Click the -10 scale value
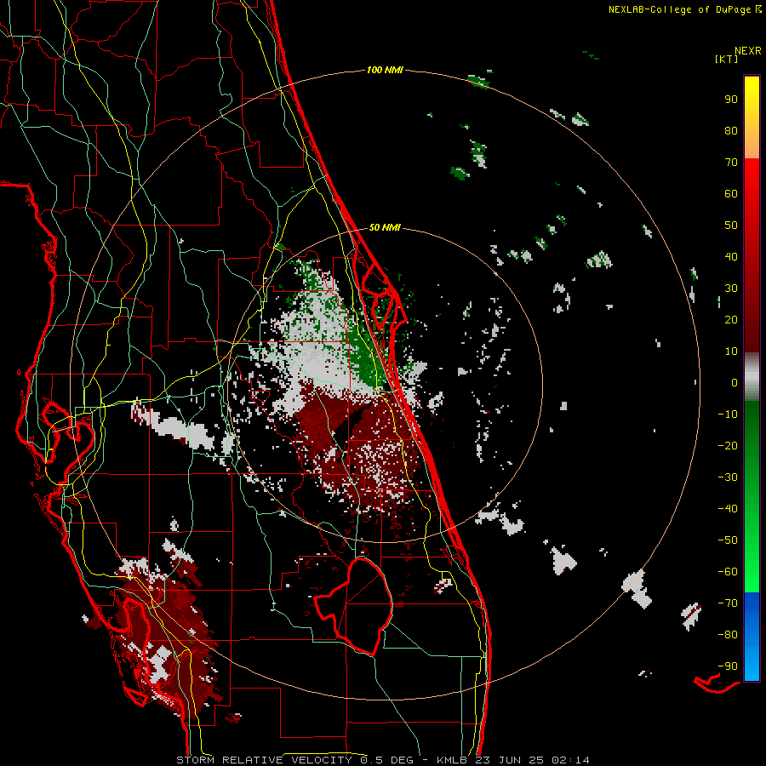 point(728,414)
